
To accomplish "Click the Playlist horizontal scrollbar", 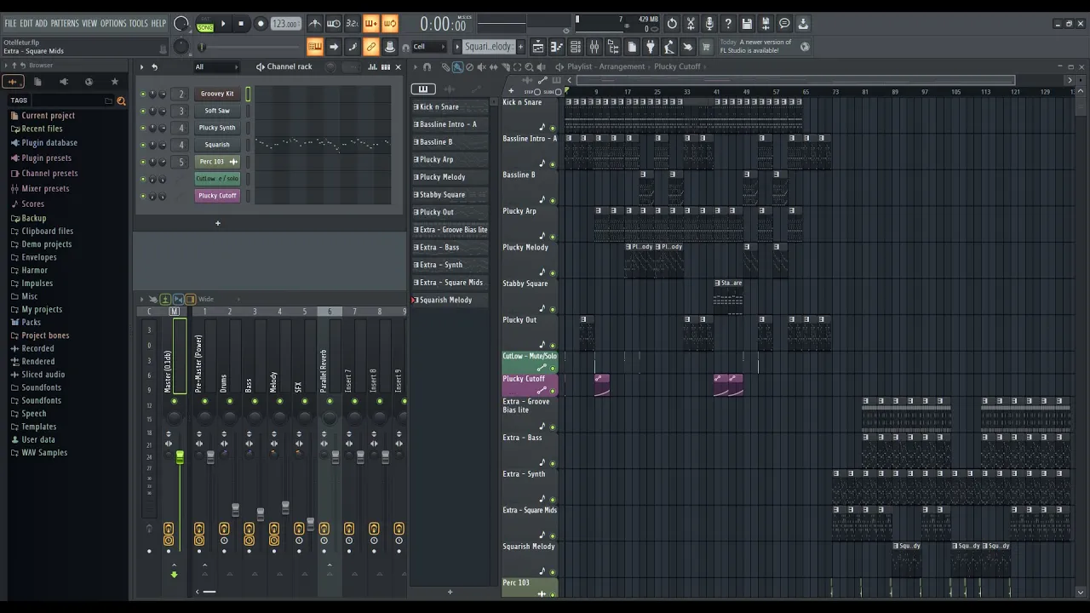I will pos(796,80).
